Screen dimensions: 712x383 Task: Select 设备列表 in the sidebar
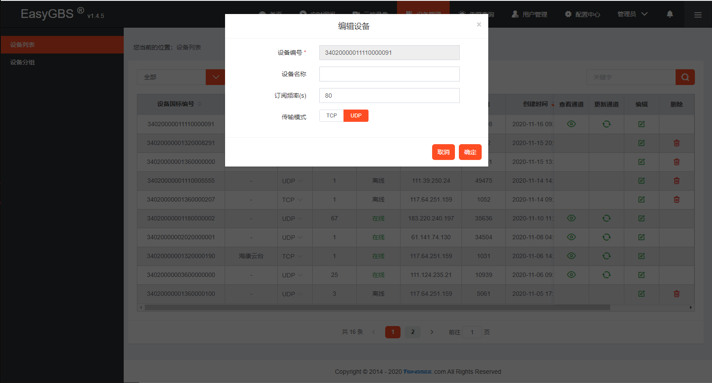tap(62, 45)
